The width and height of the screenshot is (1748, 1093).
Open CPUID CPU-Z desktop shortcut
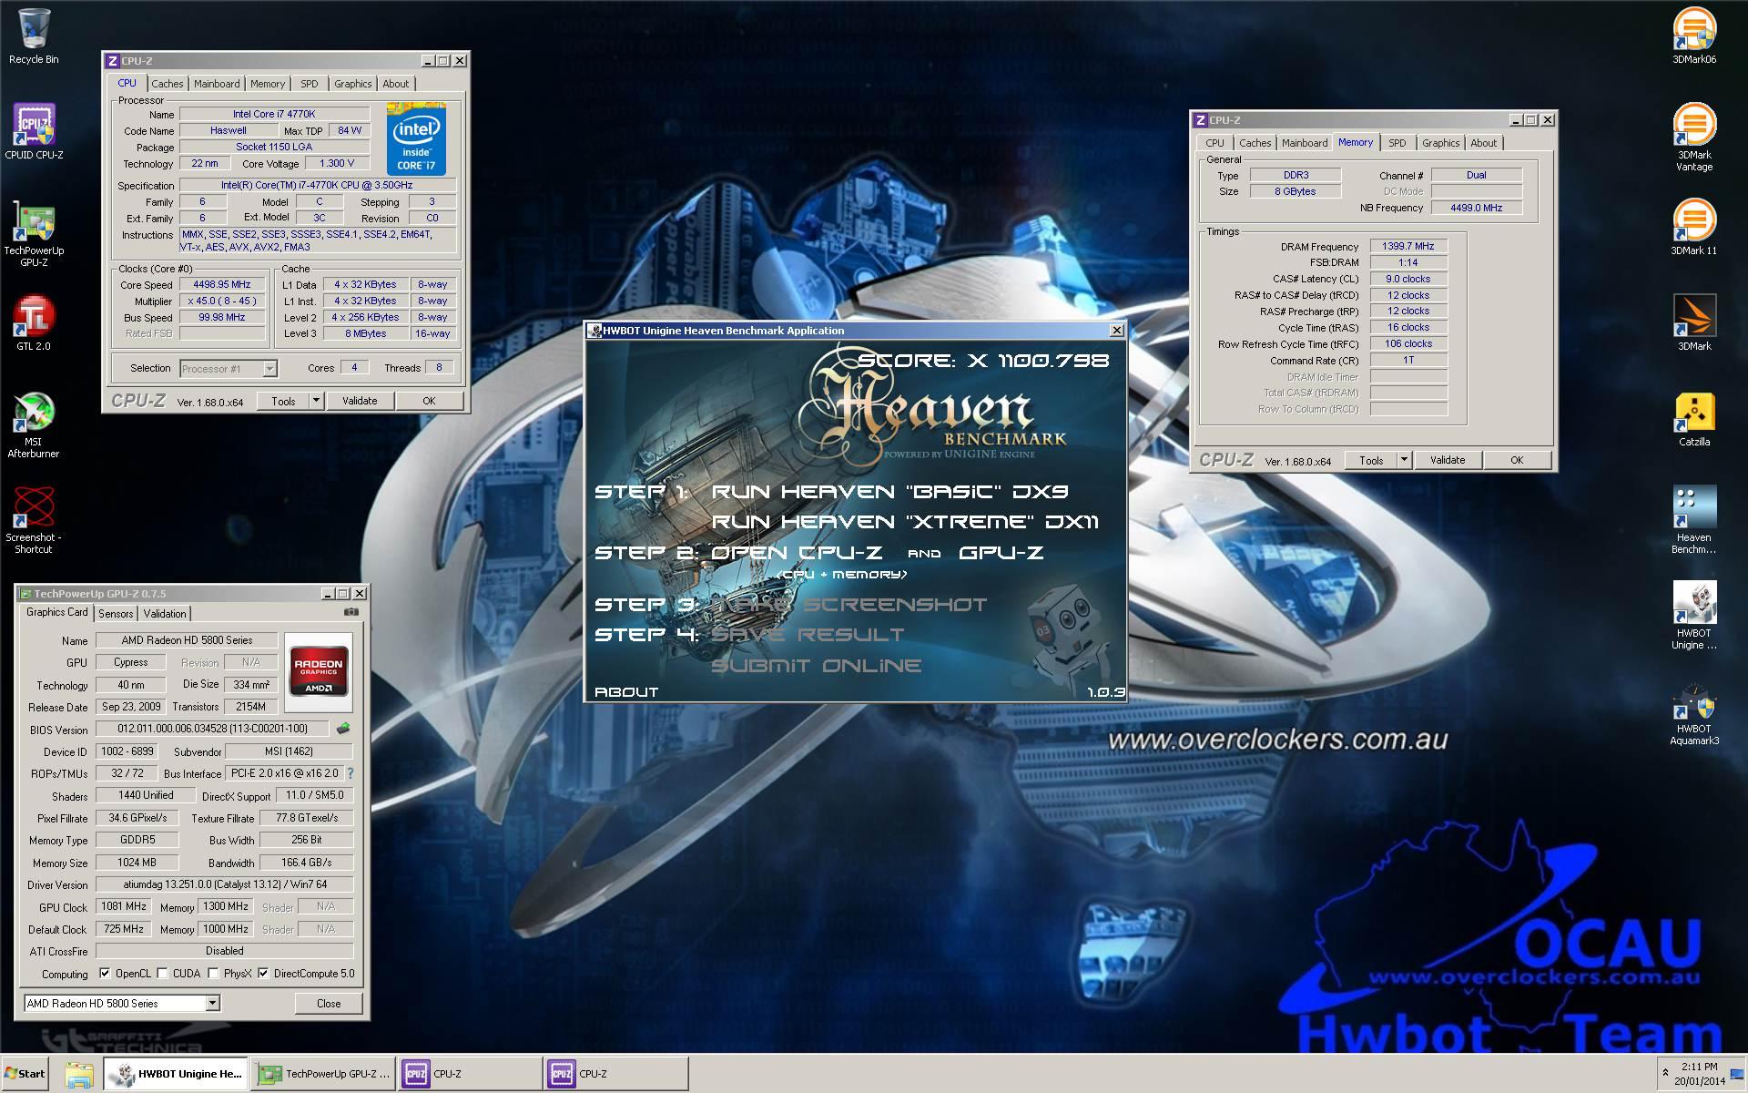34,132
